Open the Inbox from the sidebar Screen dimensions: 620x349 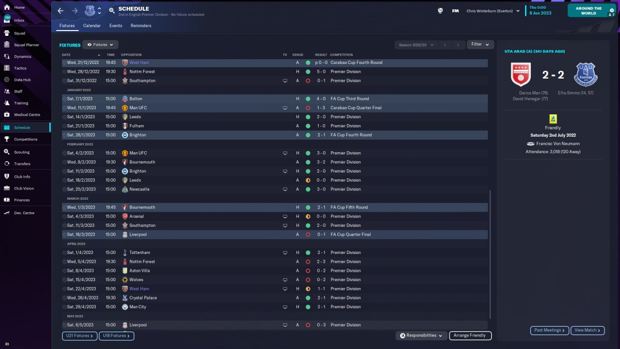tap(19, 20)
